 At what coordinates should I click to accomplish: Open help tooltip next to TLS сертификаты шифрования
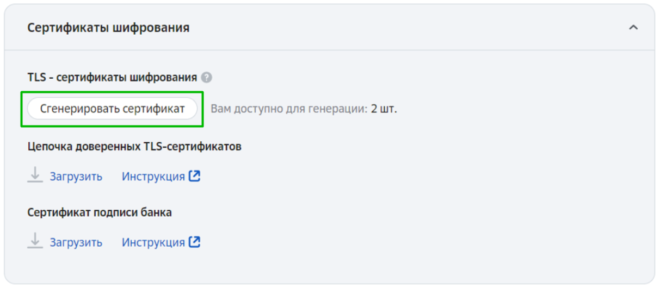click(x=206, y=78)
